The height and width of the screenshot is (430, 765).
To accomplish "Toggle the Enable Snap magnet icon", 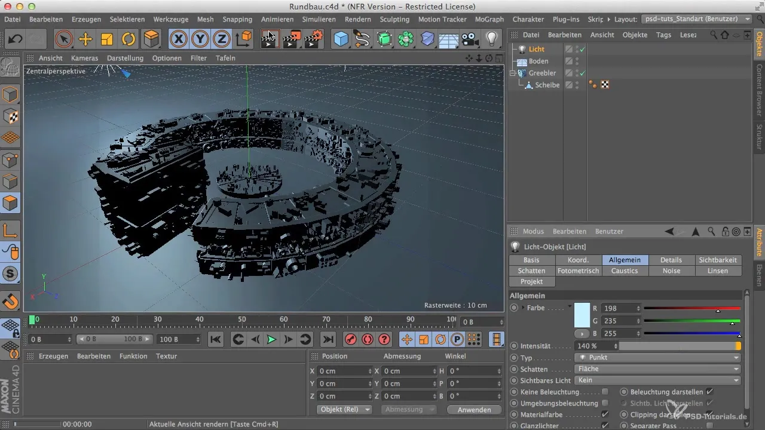I will tap(11, 302).
